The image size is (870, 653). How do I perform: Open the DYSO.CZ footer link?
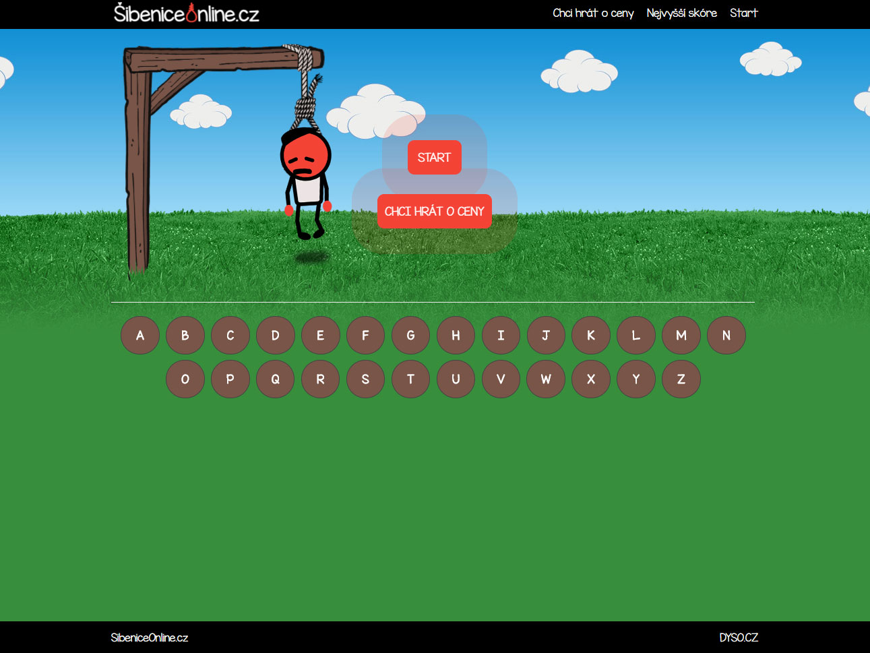(x=739, y=638)
